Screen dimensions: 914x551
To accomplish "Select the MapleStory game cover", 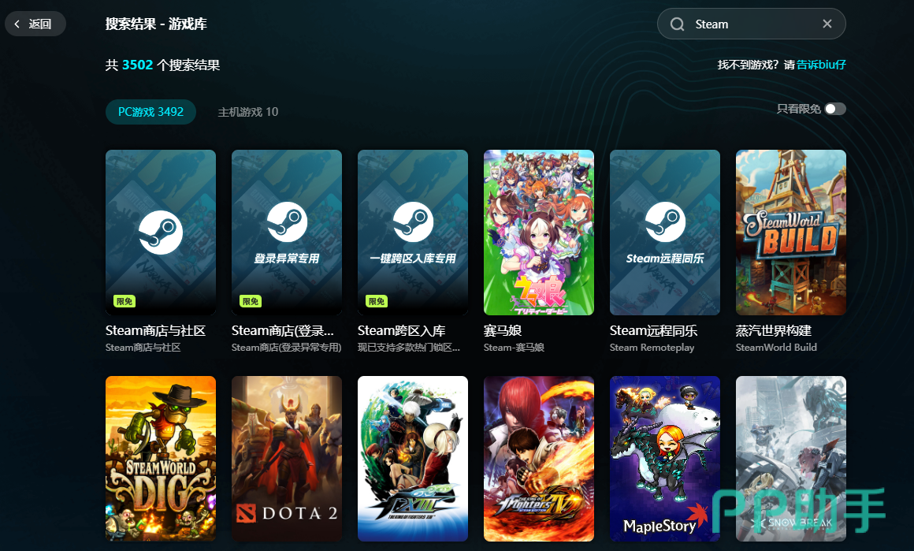I will point(665,458).
